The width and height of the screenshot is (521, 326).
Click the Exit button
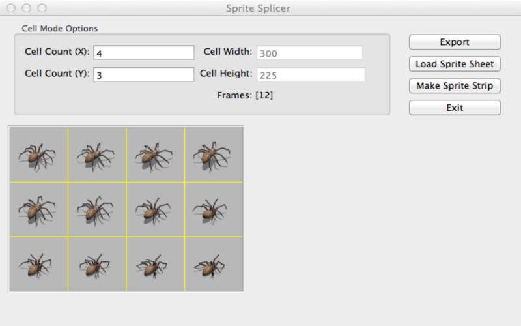tap(455, 108)
